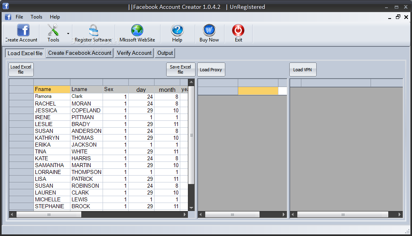Click the Load Proxy button
The image size is (412, 236).
click(211, 69)
